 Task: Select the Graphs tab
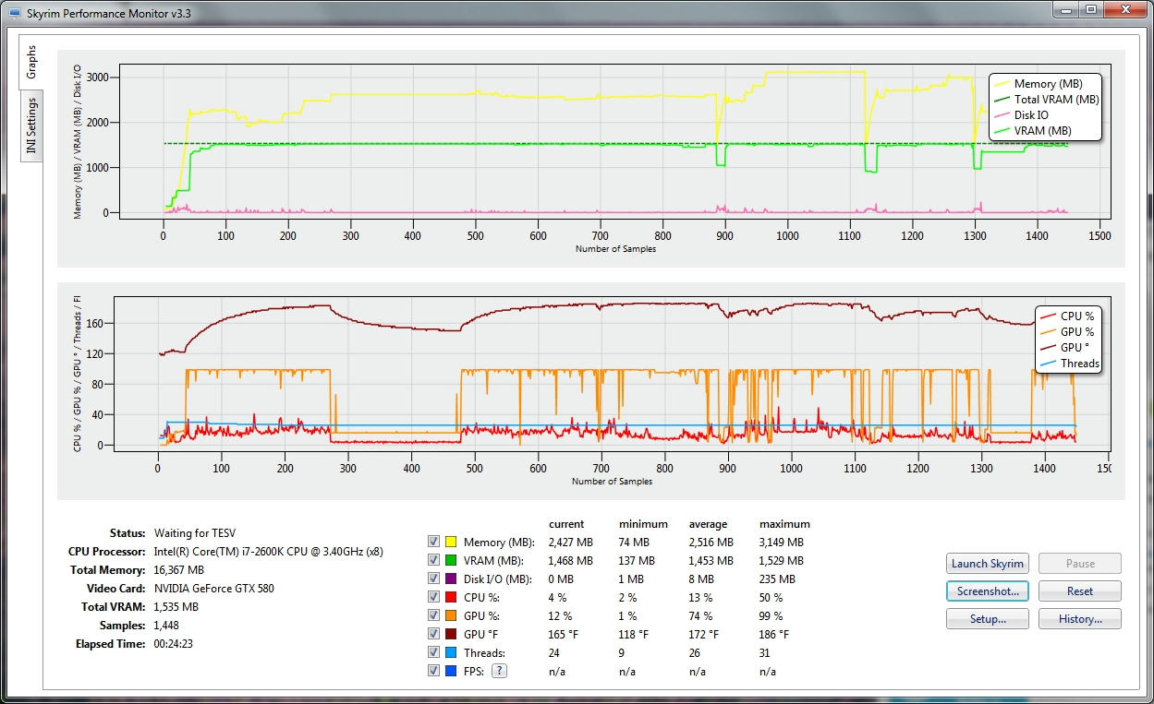[31, 62]
